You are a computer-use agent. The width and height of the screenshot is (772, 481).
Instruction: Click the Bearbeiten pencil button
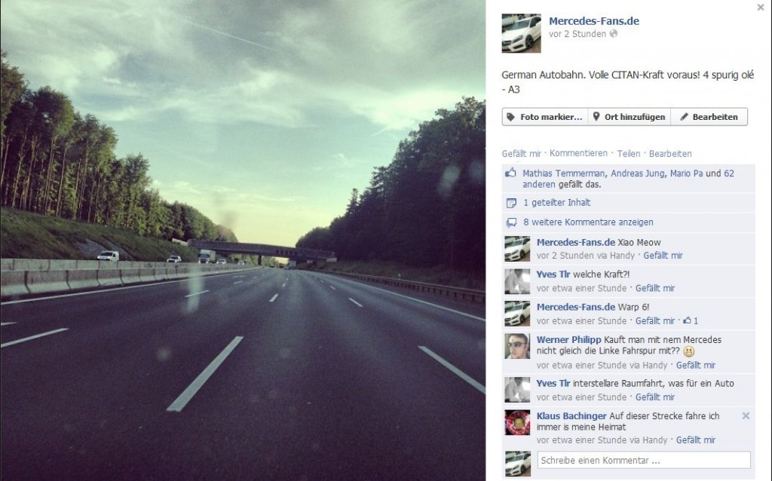point(709,117)
